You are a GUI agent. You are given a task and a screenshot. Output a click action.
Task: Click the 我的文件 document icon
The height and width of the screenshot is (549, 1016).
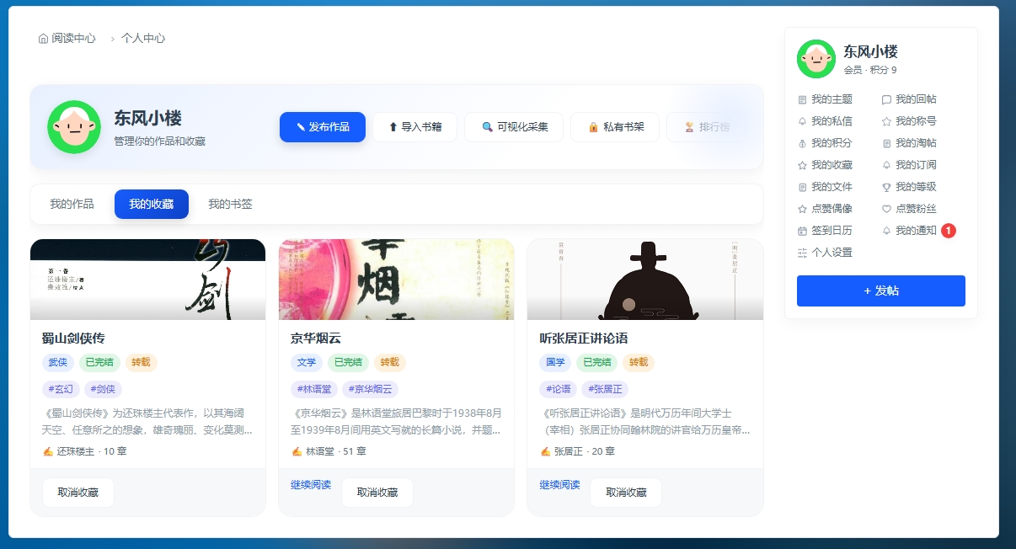click(x=802, y=187)
